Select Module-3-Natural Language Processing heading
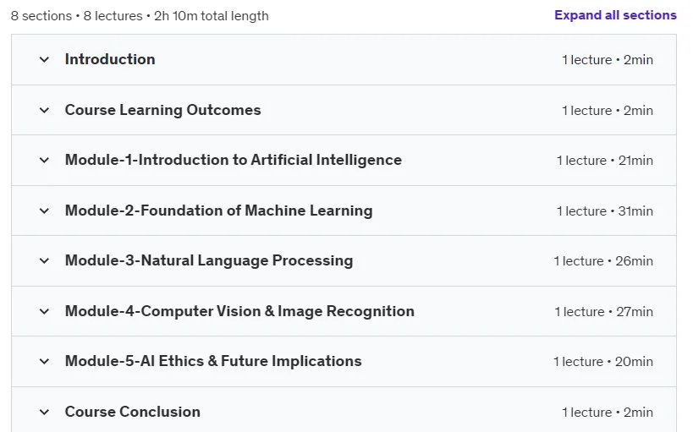 click(209, 260)
